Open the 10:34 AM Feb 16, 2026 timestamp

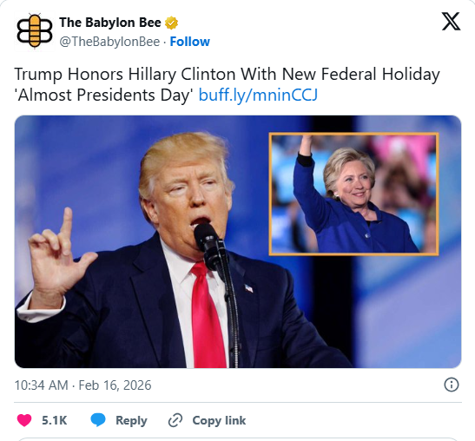tap(82, 385)
